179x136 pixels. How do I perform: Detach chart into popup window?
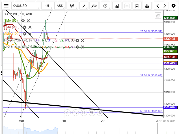(158, 15)
